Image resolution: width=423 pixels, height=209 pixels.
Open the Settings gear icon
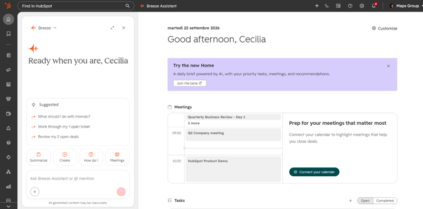tap(362, 6)
